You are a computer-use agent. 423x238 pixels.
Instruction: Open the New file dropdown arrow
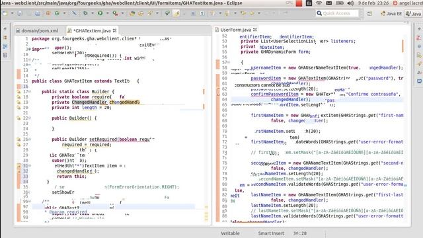(x=12, y=13)
